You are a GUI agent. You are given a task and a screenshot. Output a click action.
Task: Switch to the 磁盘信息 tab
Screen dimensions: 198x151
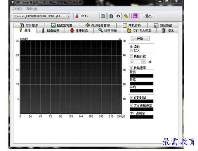coord(50,30)
